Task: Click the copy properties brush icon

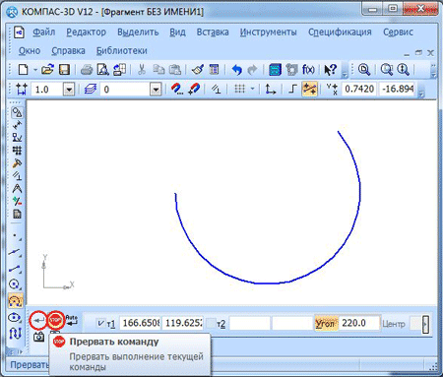Action: point(198,70)
